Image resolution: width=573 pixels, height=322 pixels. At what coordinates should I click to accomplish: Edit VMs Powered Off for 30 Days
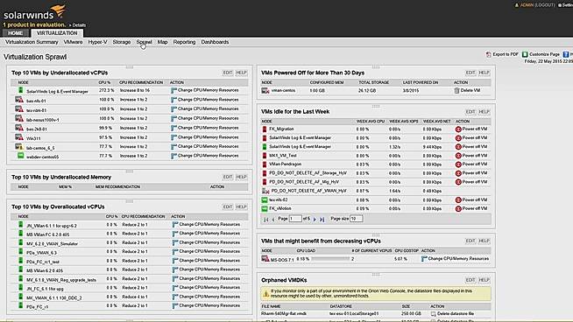(470, 73)
